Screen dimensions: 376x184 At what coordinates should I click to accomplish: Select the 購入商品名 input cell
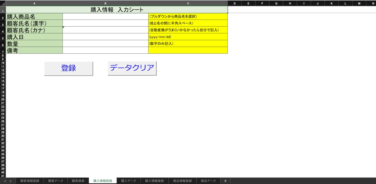[105, 17]
